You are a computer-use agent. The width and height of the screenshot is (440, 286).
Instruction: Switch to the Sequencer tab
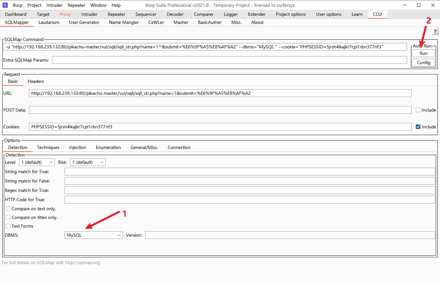pos(146,14)
